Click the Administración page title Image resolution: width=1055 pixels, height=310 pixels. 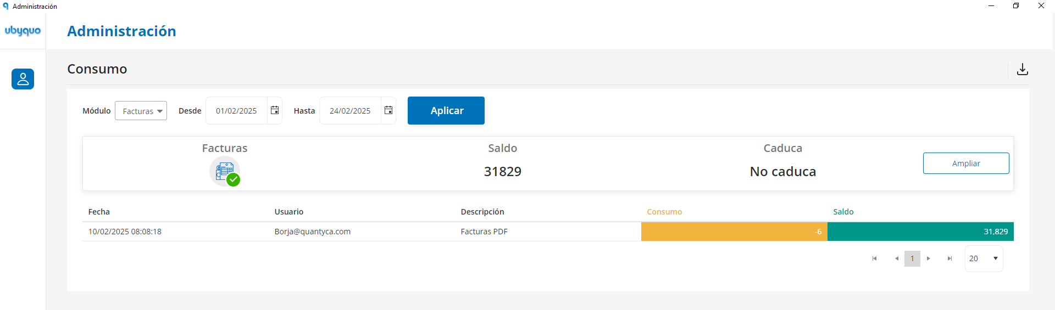[x=121, y=31]
